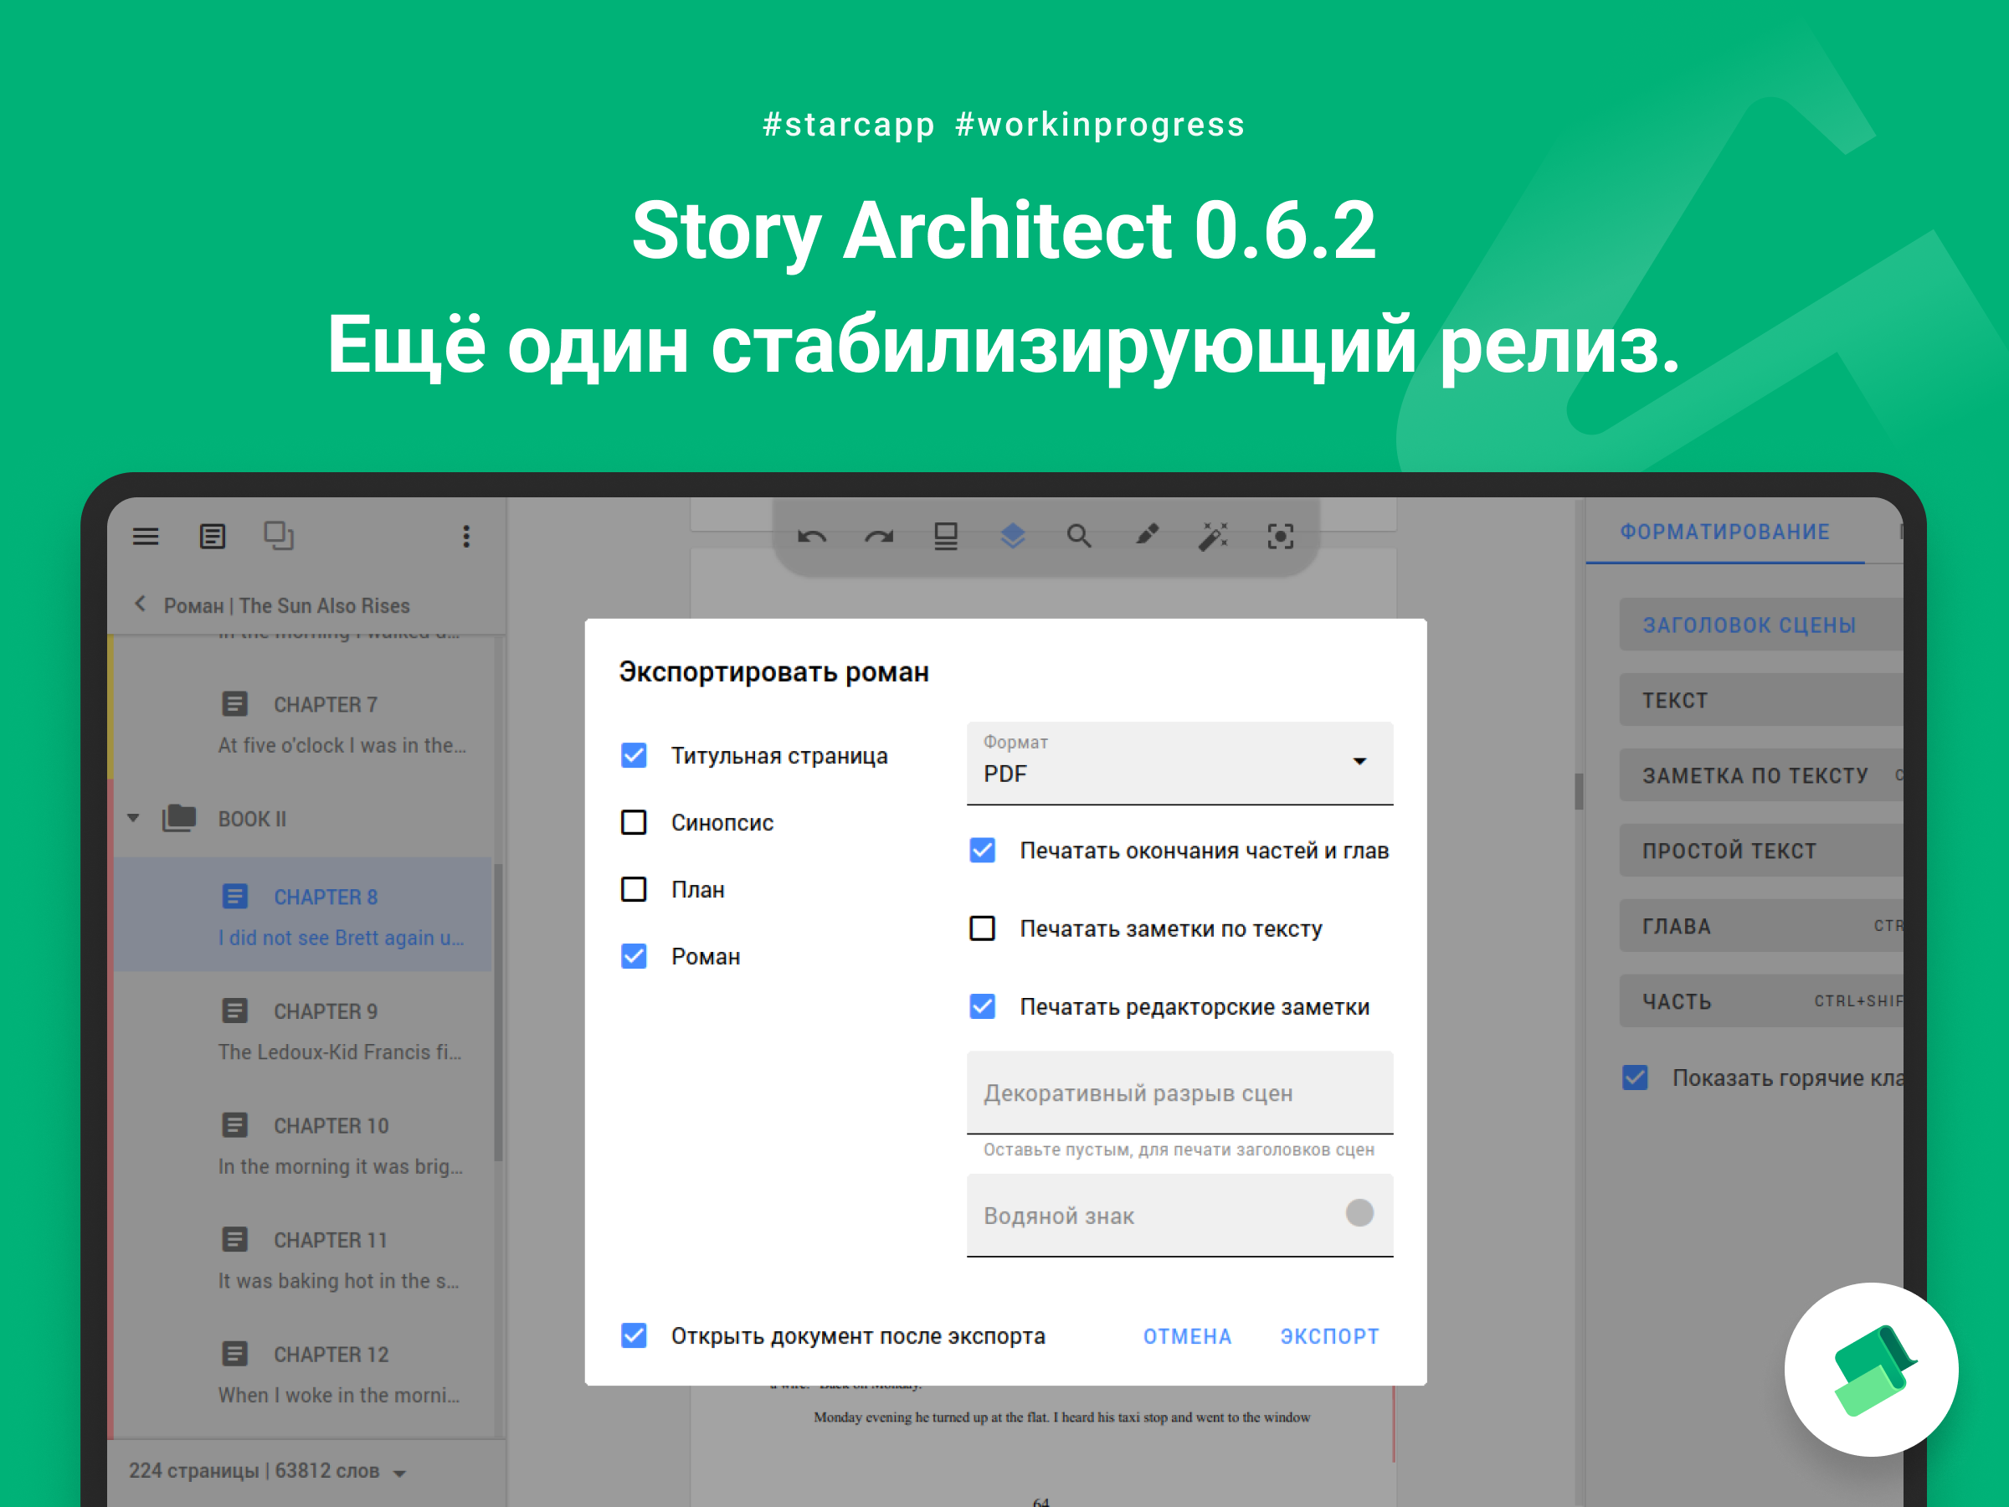
Task: Apply the ПРОСТОЙ ТЕКСТ style
Action: (1761, 851)
